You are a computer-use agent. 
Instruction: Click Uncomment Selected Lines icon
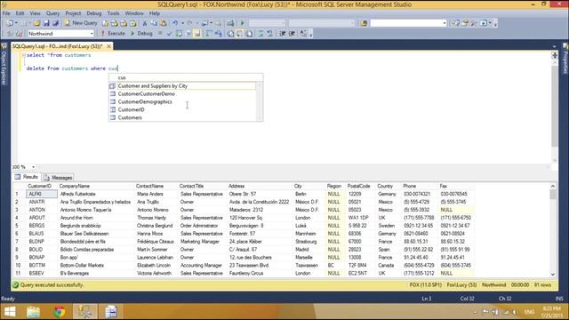(x=270, y=34)
